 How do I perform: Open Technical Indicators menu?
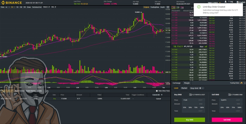tap(37, 7)
